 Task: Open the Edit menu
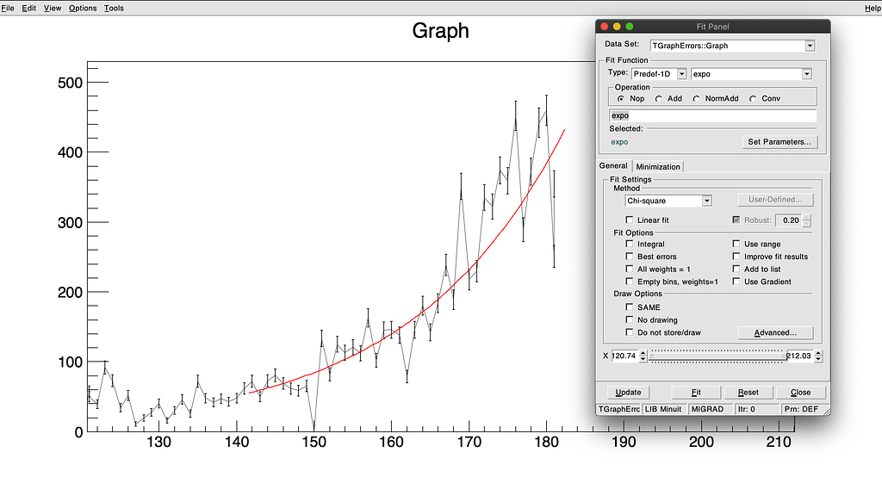[x=28, y=8]
